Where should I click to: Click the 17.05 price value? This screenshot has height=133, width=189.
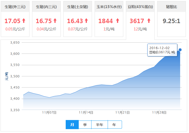click(13, 21)
